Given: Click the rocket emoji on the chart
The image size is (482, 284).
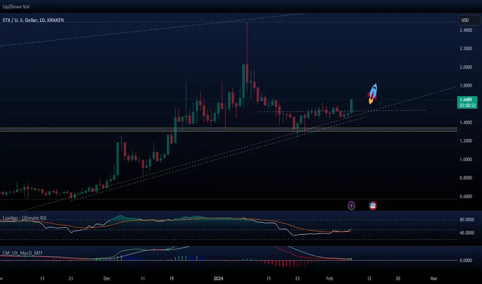Looking at the screenshot, I should 372,93.
